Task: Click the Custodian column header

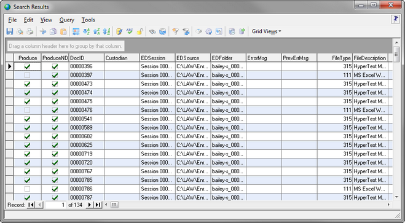Action: click(x=122, y=58)
